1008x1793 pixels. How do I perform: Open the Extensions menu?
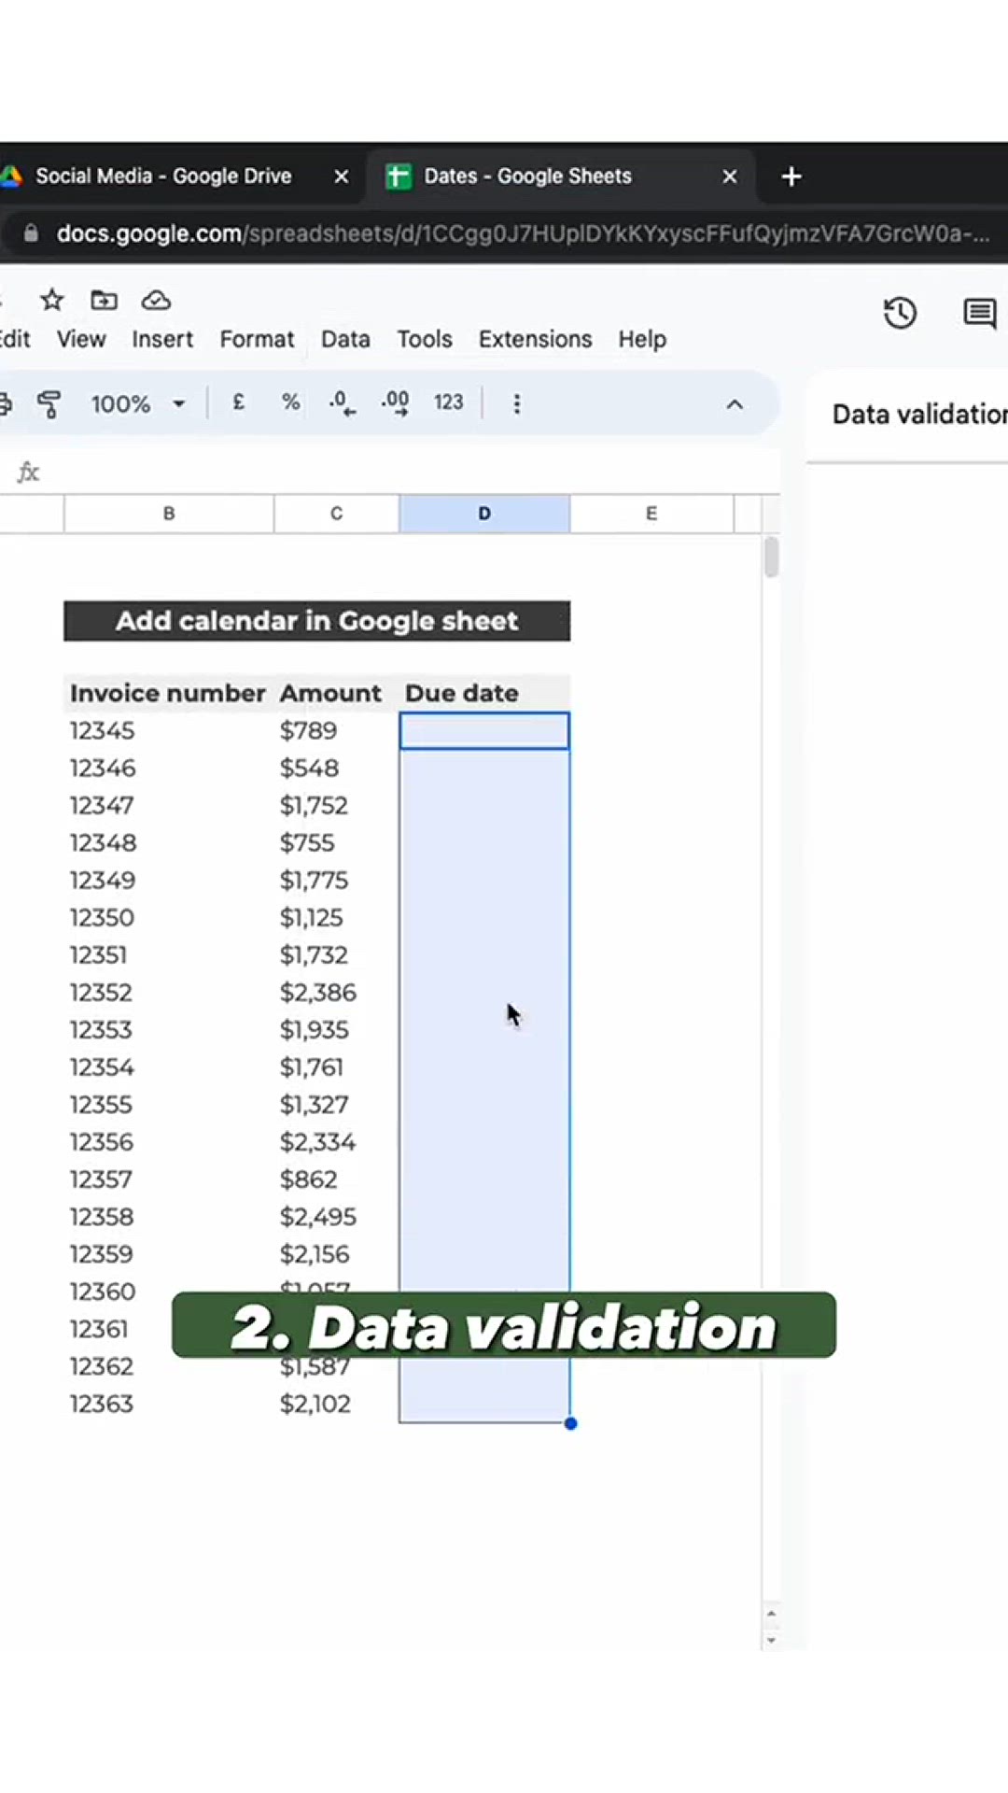click(535, 339)
